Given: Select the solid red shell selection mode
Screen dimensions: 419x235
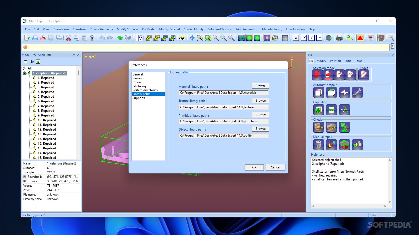Looking at the screenshot, I should click(317, 75).
